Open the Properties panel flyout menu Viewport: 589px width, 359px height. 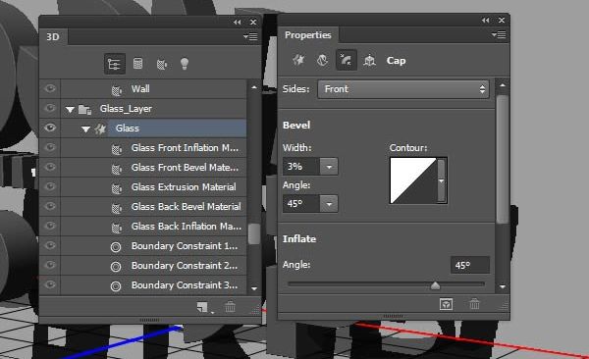tap(499, 35)
